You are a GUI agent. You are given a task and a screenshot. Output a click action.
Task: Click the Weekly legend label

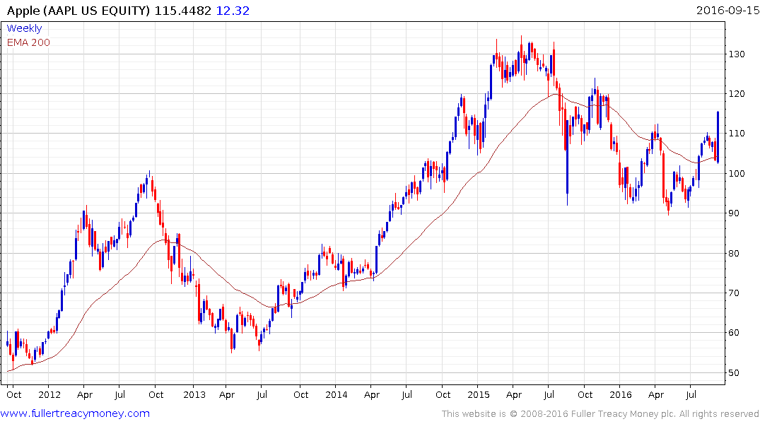tap(24, 28)
